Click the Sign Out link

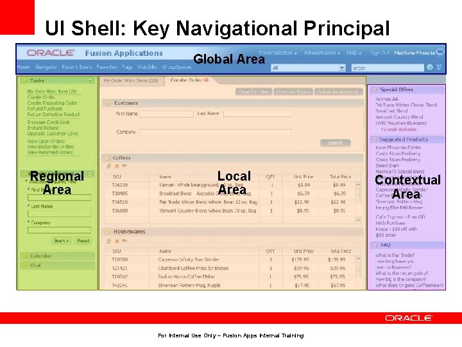tap(380, 53)
